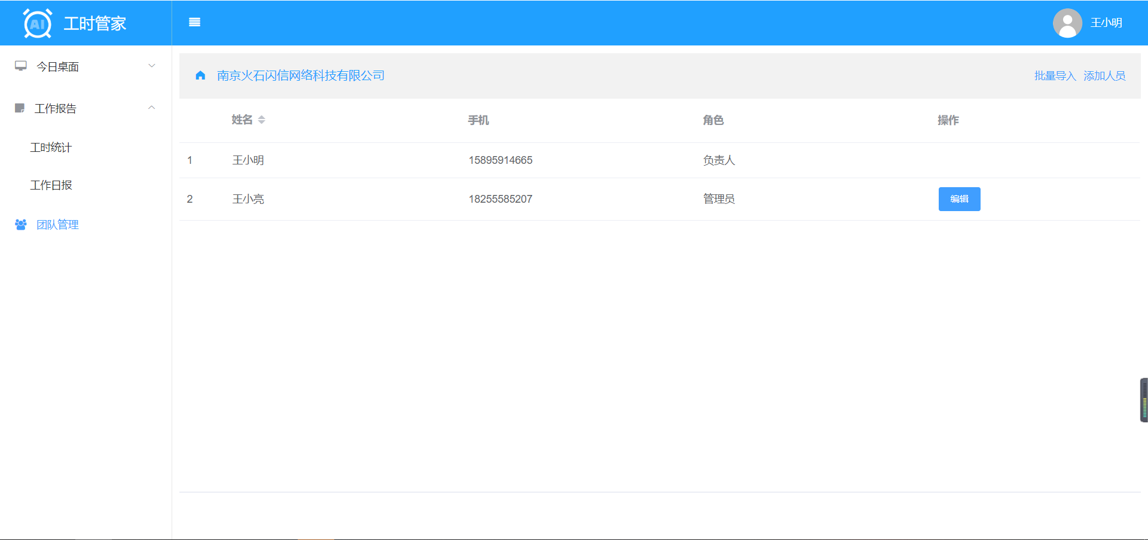Click the widget on the right screen edge
Screen dimensions: 1148x540
1144,400
